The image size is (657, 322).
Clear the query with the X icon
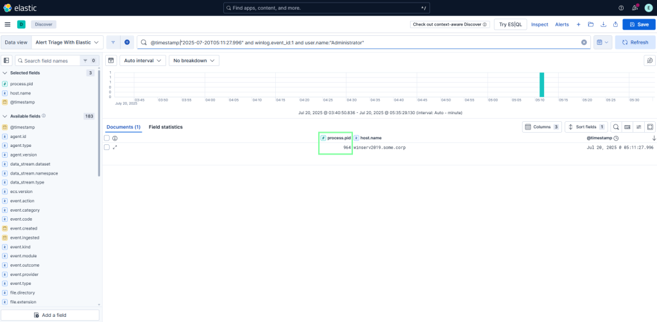pos(584,42)
